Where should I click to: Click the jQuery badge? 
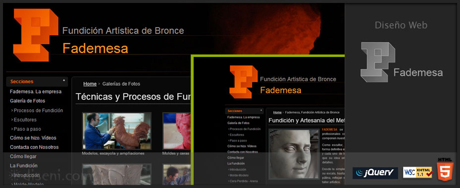pyautogui.click(x=375, y=173)
